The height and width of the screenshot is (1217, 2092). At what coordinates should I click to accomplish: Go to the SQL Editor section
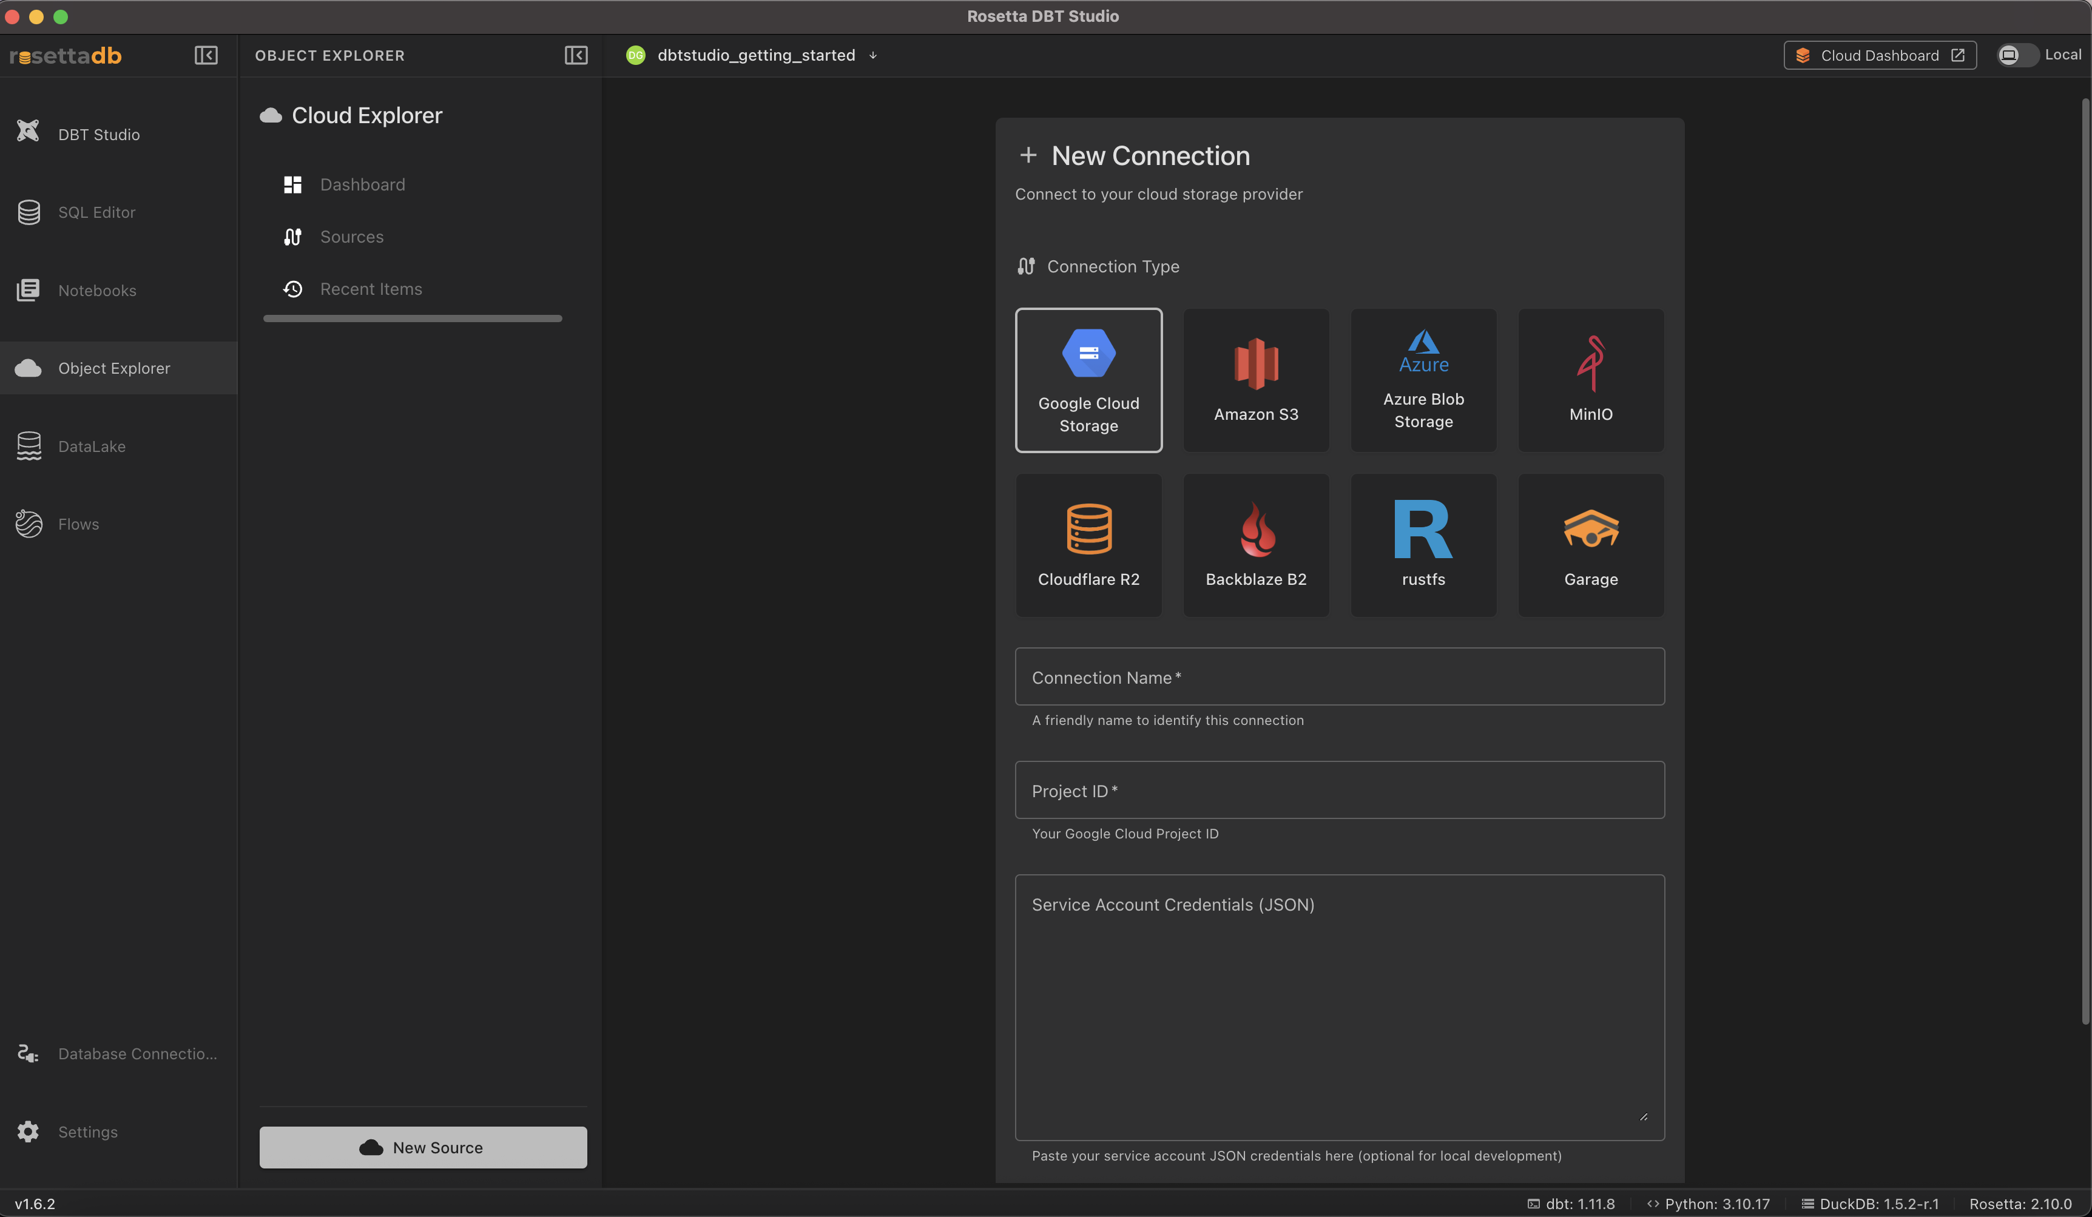119,212
